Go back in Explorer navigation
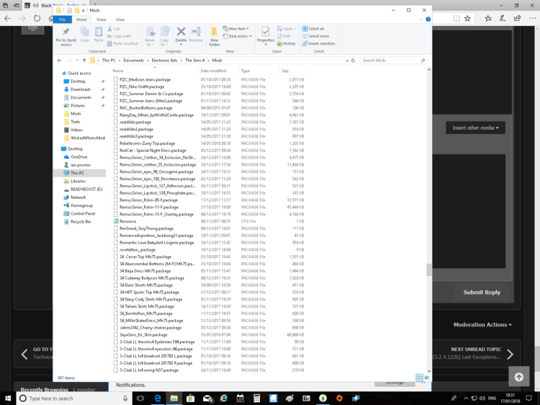Viewport: 540px width, 405px height. click(x=60, y=61)
